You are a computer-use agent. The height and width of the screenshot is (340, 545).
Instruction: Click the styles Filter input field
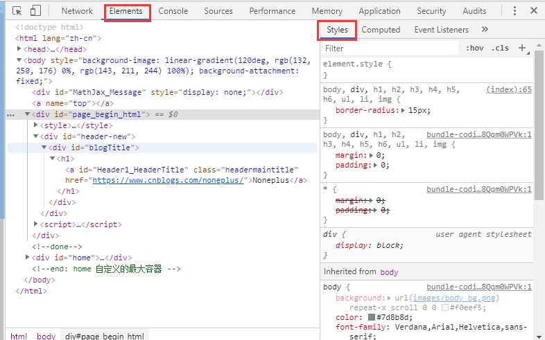(390, 48)
